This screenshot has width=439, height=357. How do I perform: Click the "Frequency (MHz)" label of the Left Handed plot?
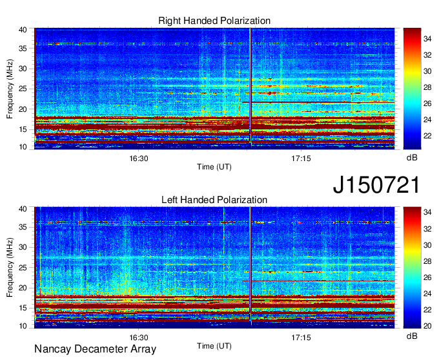[10, 268]
